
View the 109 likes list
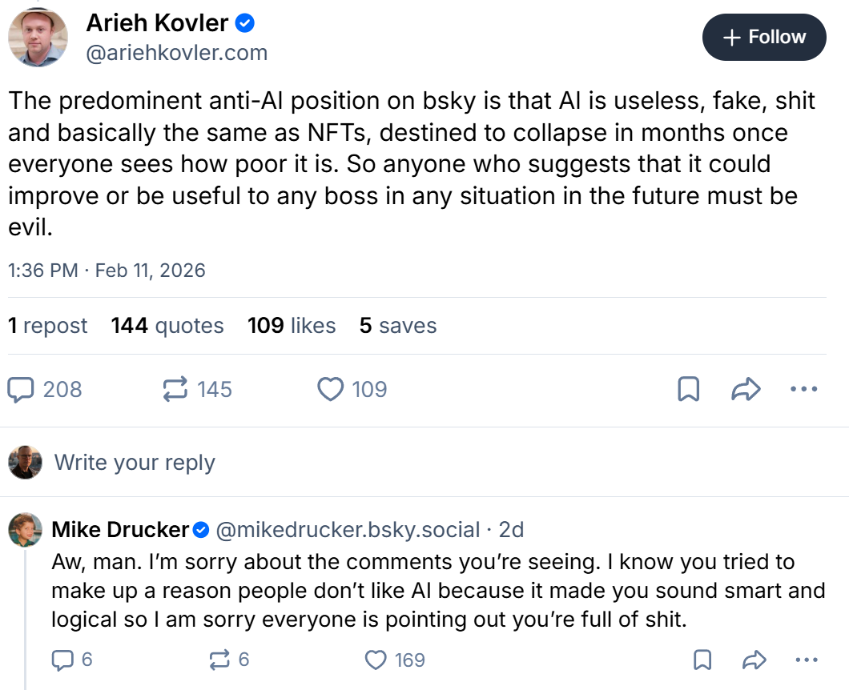tap(292, 326)
